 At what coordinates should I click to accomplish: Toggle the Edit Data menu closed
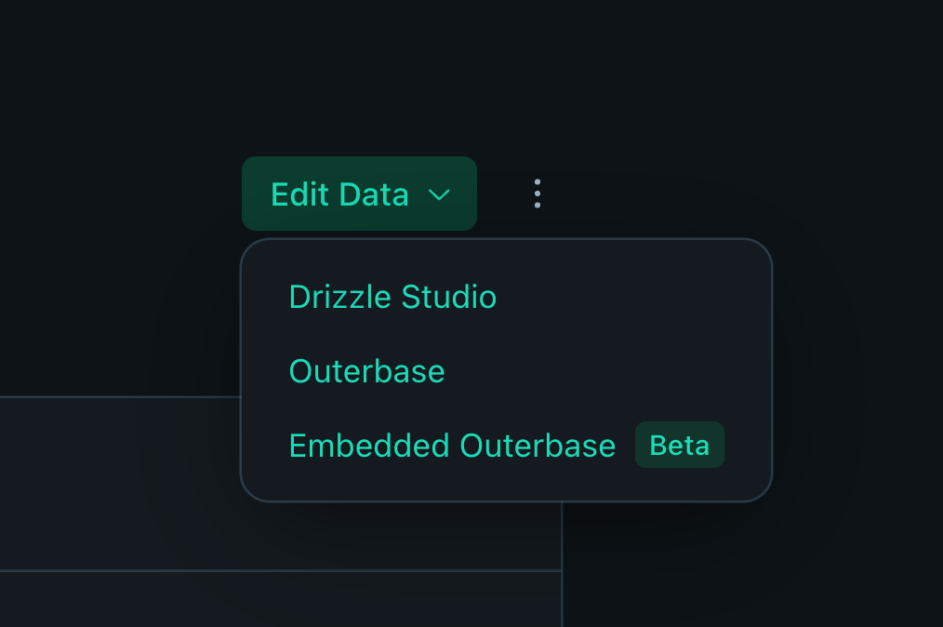pos(359,193)
